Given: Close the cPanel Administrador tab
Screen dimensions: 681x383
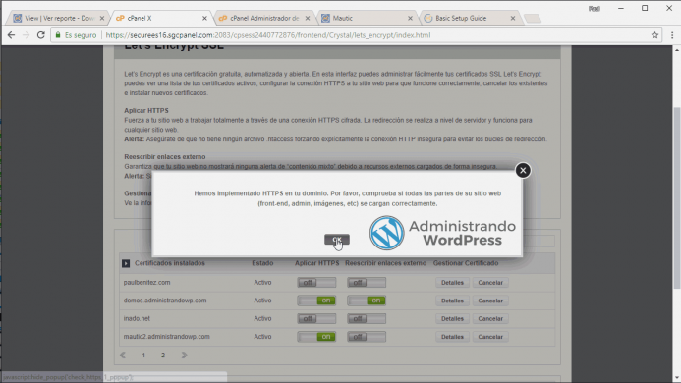Looking at the screenshot, I should click(x=308, y=19).
